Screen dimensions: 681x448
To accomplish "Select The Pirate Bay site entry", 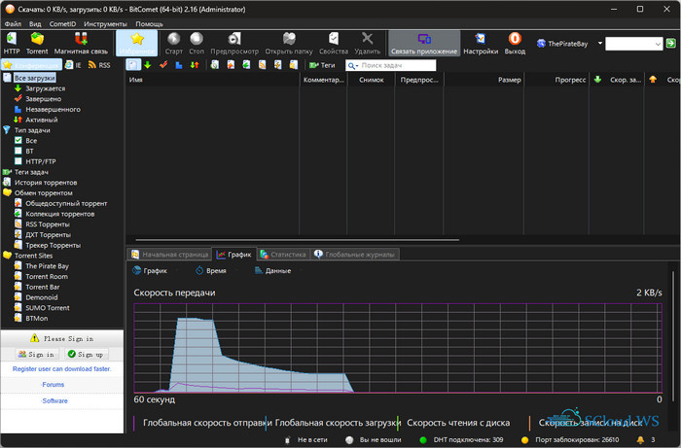I will coord(47,266).
